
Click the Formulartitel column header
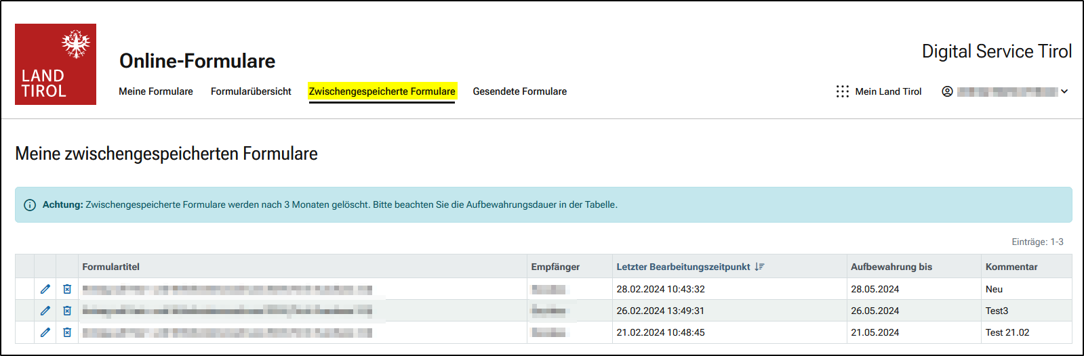coord(111,267)
